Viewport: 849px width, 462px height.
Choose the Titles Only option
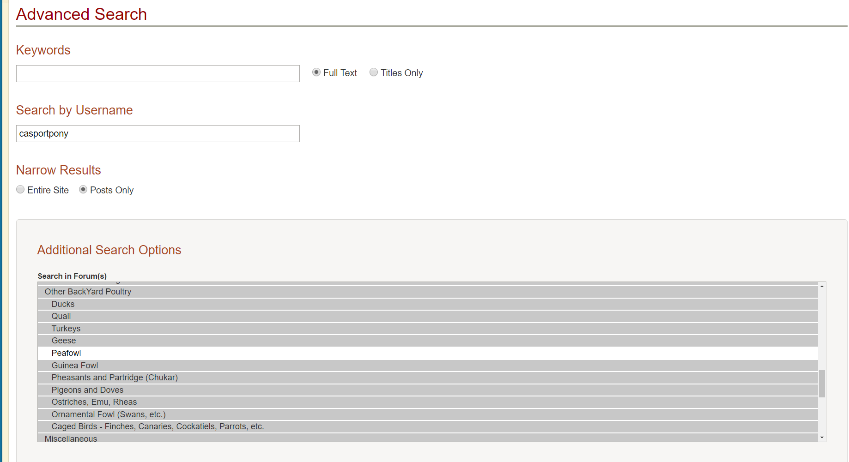pyautogui.click(x=374, y=72)
